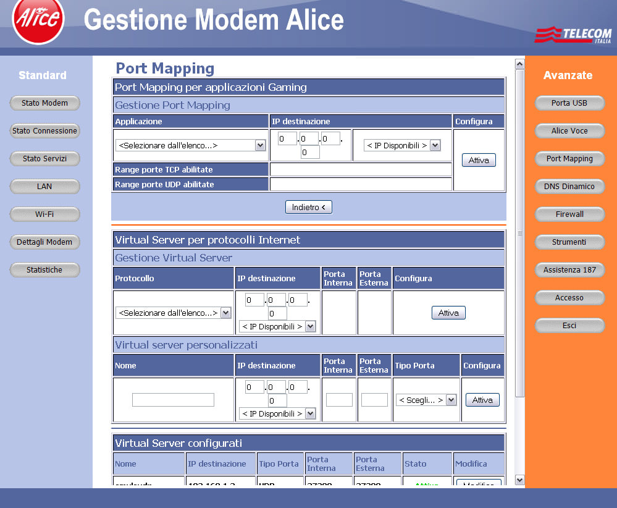Expand the Tipo Porta Scegli dropdown
The width and height of the screenshot is (617, 508).
(x=426, y=400)
